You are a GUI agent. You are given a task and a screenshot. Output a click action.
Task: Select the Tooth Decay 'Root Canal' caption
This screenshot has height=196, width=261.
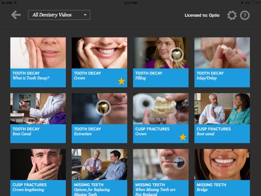tap(22, 134)
